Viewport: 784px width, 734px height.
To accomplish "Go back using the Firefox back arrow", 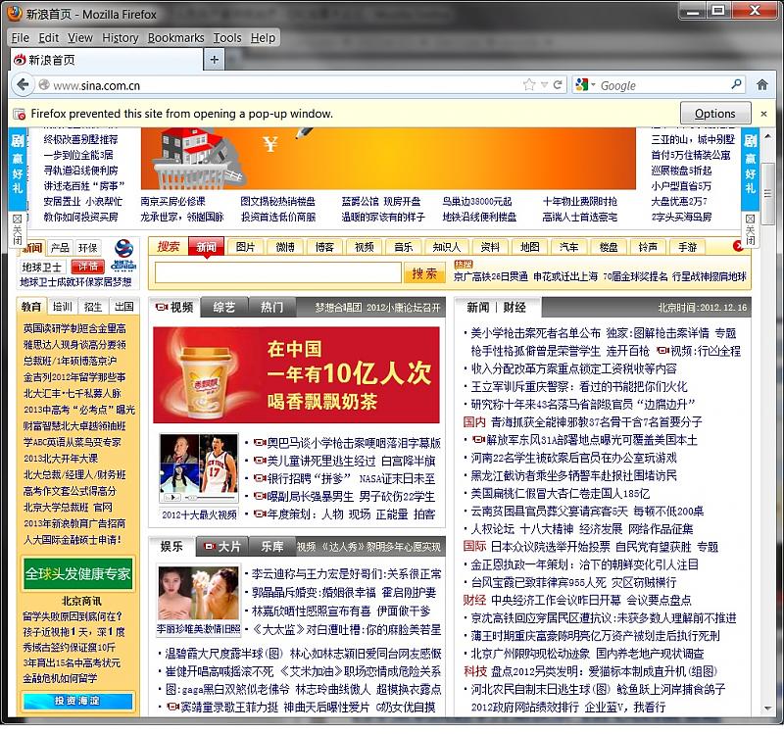I will [23, 85].
